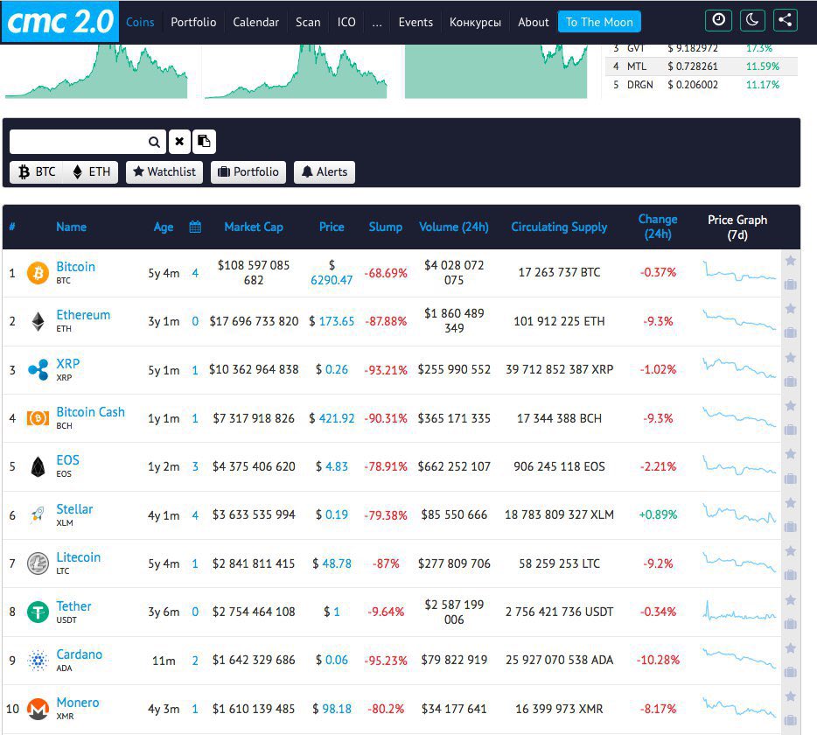Click the Tether coin logo
Viewport: 817px width, 735px height.
38,612
